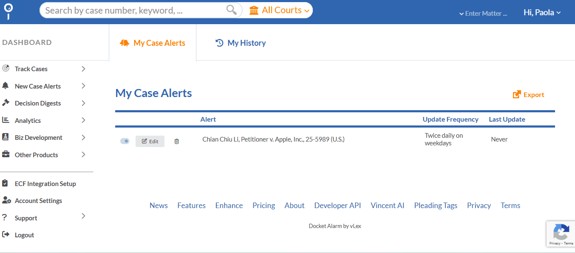Click the reCAPTCHA badge
575x253 pixels.
tap(561, 234)
